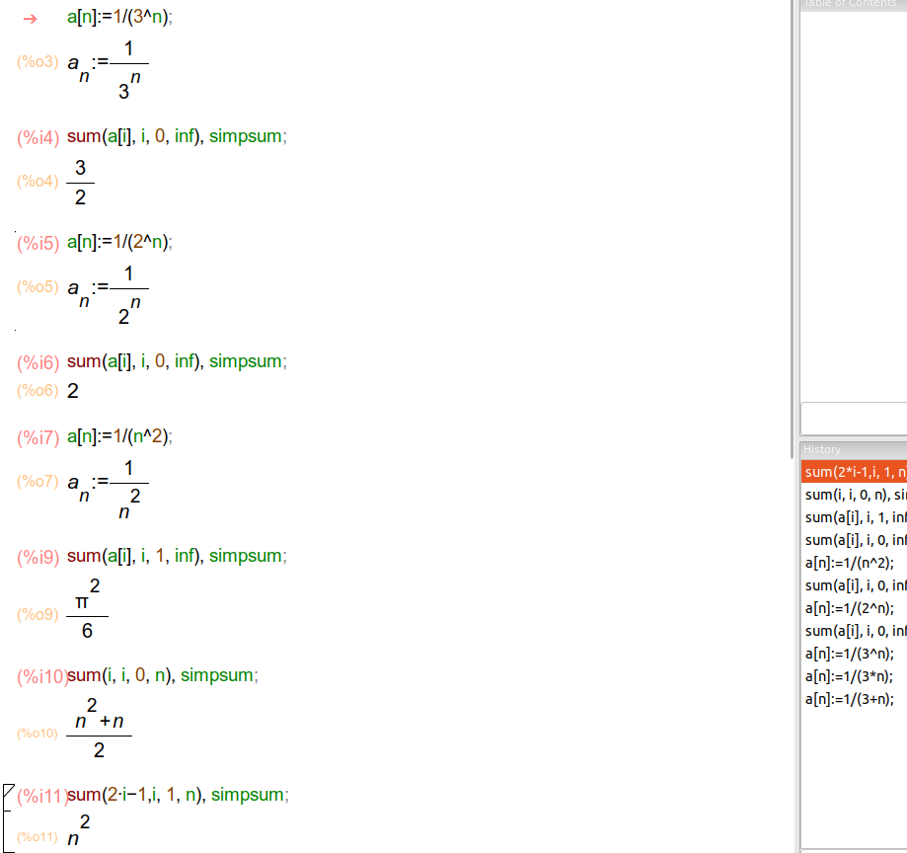
Task: Click history item a[n]:=1/(3+n);
Action: [850, 699]
